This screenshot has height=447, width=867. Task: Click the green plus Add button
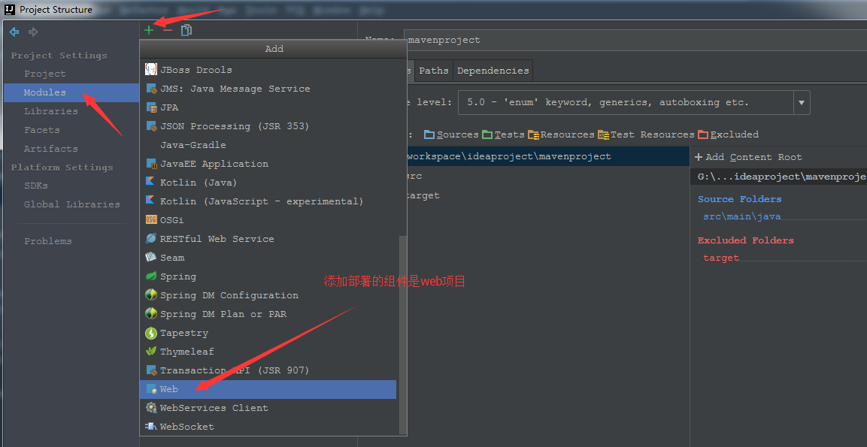click(x=149, y=30)
